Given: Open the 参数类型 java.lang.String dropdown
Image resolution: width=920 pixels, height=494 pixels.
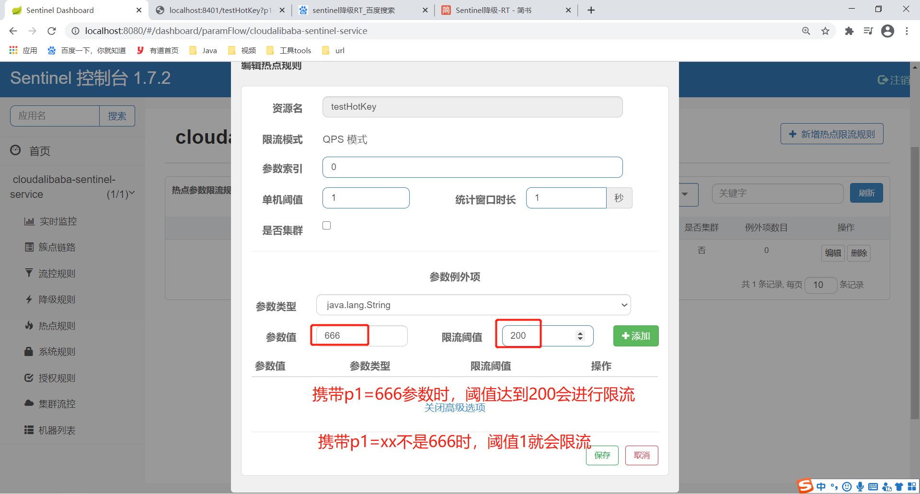Looking at the screenshot, I should pos(473,305).
